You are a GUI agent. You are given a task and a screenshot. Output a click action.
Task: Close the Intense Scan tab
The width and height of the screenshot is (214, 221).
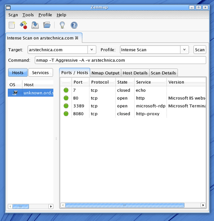(x=76, y=38)
